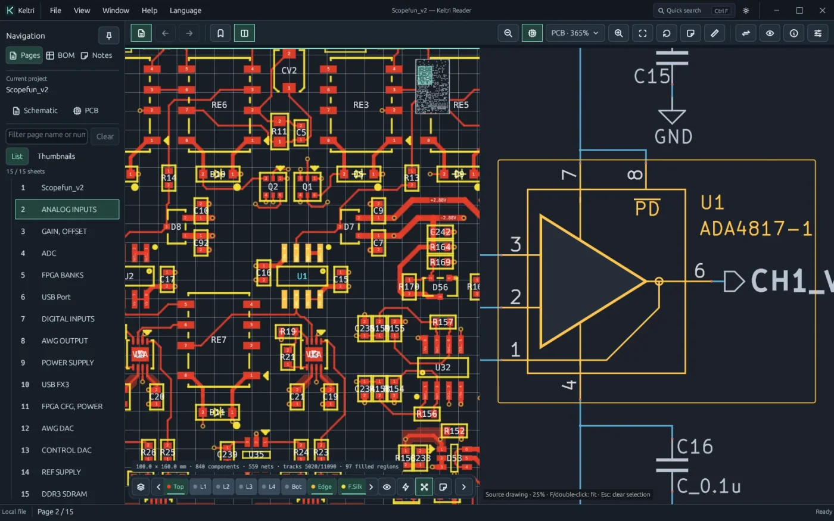Pin the Navigation panel
The image size is (834, 521).
(x=109, y=36)
